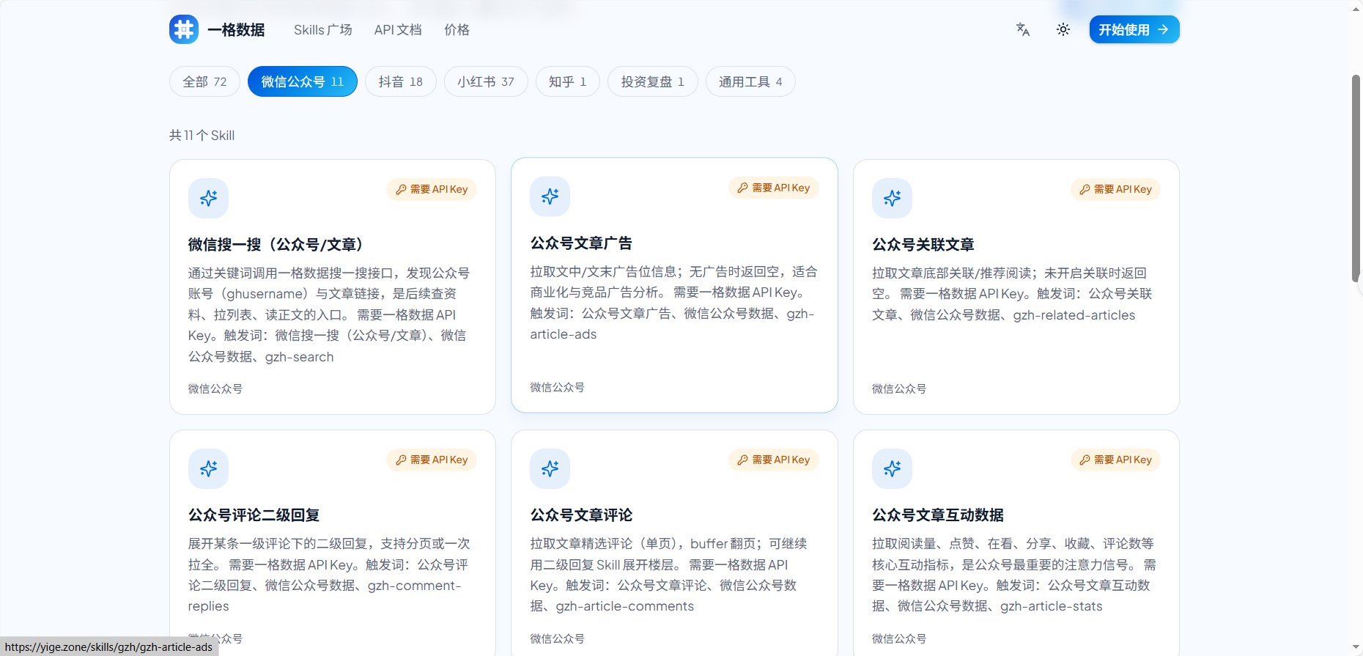The height and width of the screenshot is (656, 1363).
Task: Open the language translation icon
Action: point(1023,29)
